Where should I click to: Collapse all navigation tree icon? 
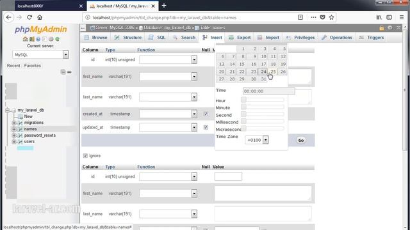63,72
